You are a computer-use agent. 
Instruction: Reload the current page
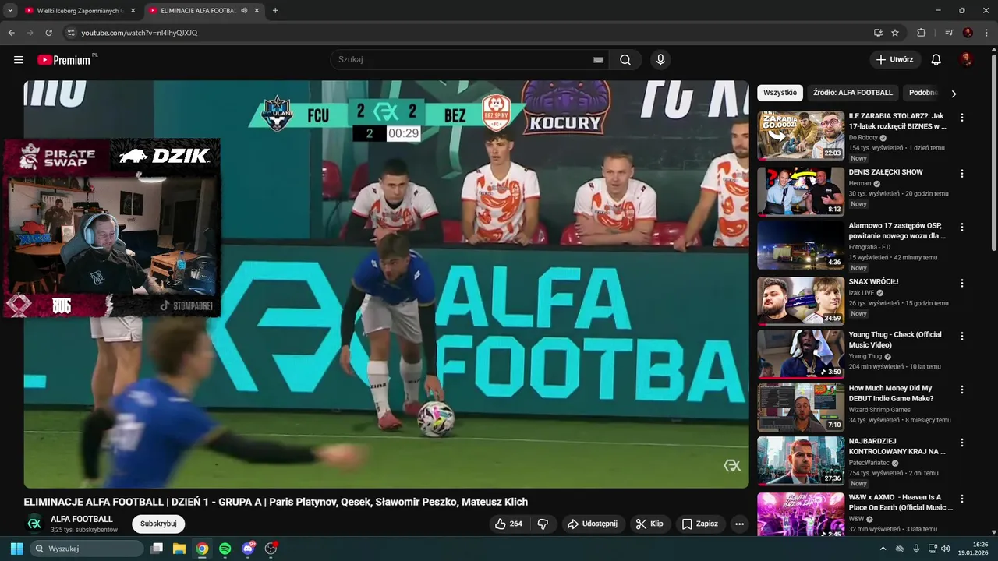[x=48, y=33]
